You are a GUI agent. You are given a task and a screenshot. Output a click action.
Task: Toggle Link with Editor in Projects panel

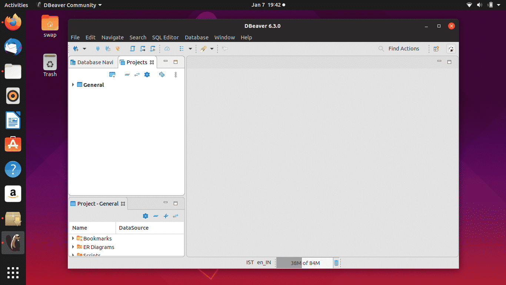pos(137,75)
